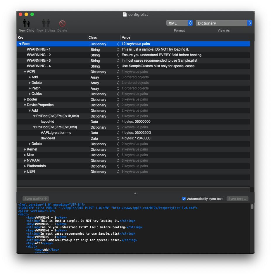
Task: Click the Value column header
Action: point(185,37)
